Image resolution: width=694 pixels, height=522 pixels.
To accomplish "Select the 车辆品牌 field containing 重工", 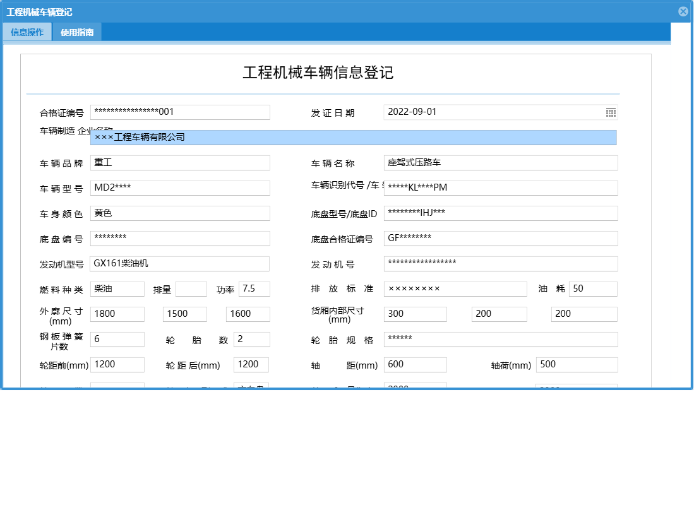I will coord(180,162).
